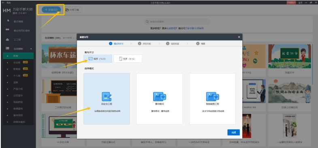Click the blue confirm button in the wizard
The height and width of the screenshot is (148, 318).
pos(234,132)
